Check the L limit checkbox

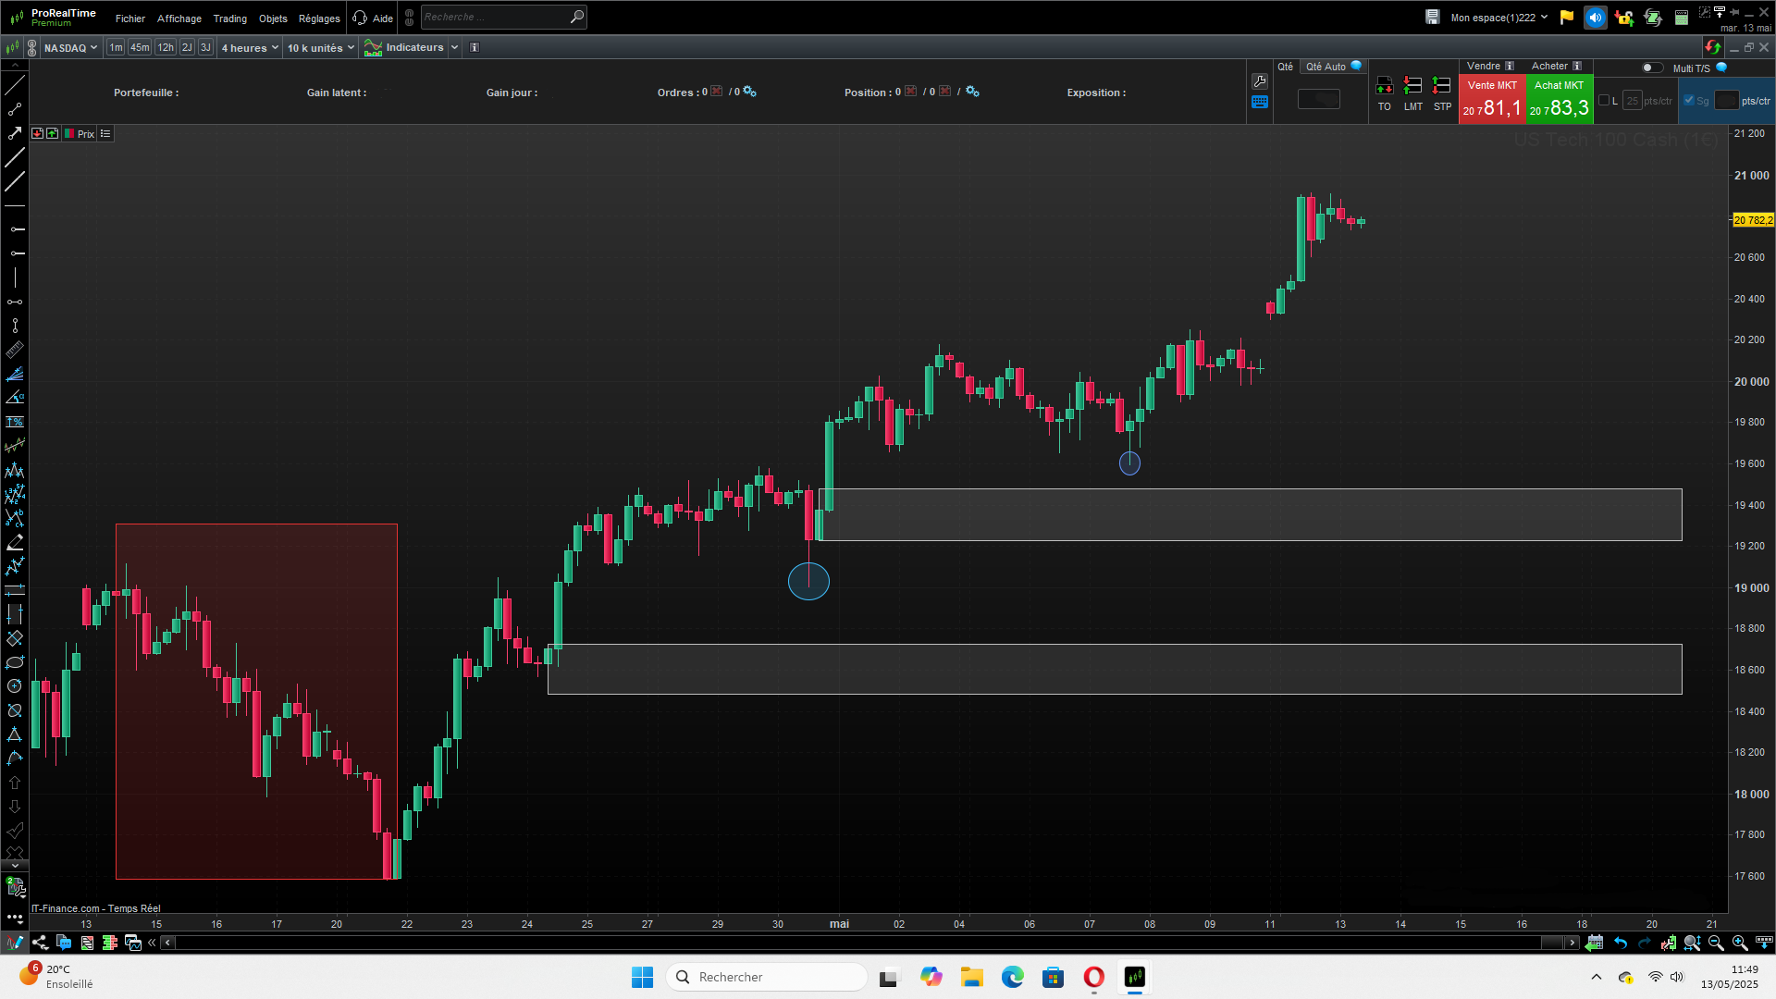tap(1604, 101)
